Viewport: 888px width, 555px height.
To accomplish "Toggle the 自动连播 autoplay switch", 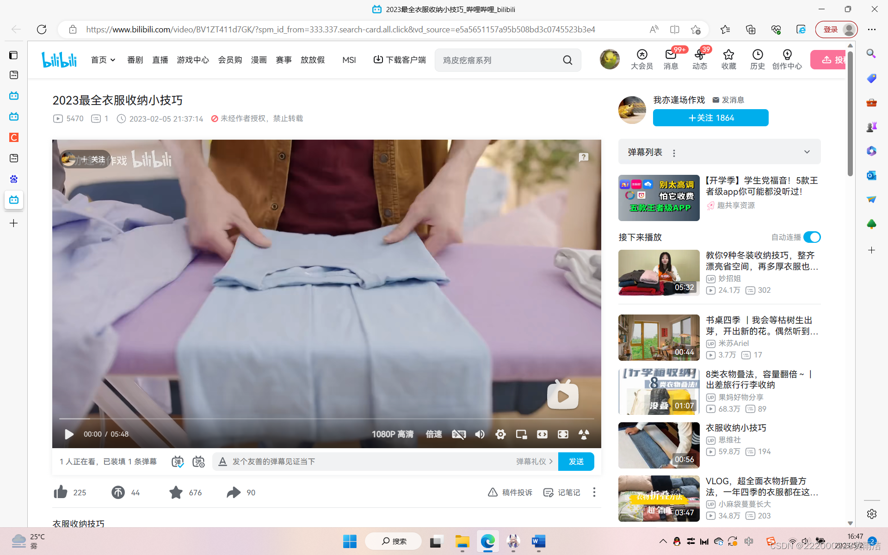I will (x=812, y=237).
